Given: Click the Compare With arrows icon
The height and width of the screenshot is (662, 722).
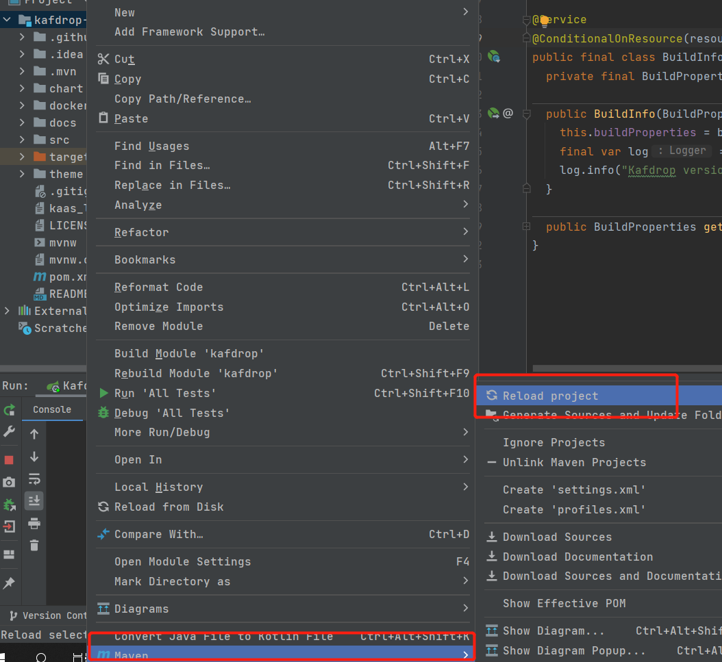Looking at the screenshot, I should [103, 534].
